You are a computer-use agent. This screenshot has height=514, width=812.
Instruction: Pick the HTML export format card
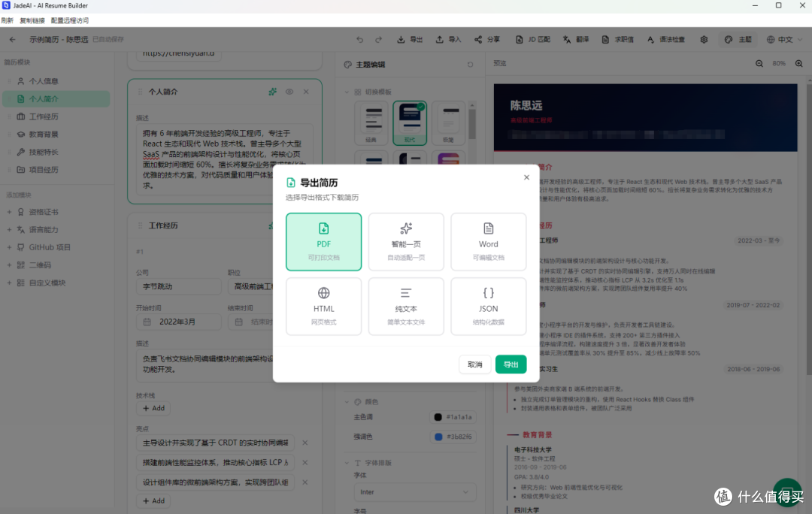[x=323, y=307]
